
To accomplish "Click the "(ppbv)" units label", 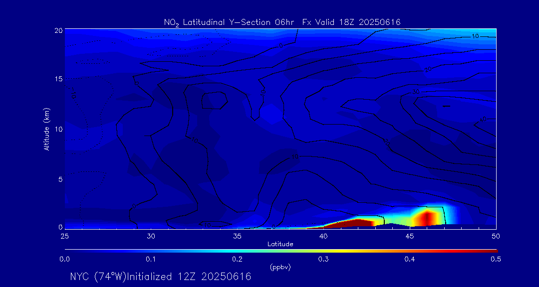I will (280, 268).
